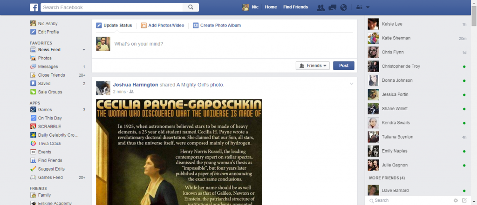The height and width of the screenshot is (205, 477).
Task: Open the Erskine Academy list
Action: click(55, 203)
